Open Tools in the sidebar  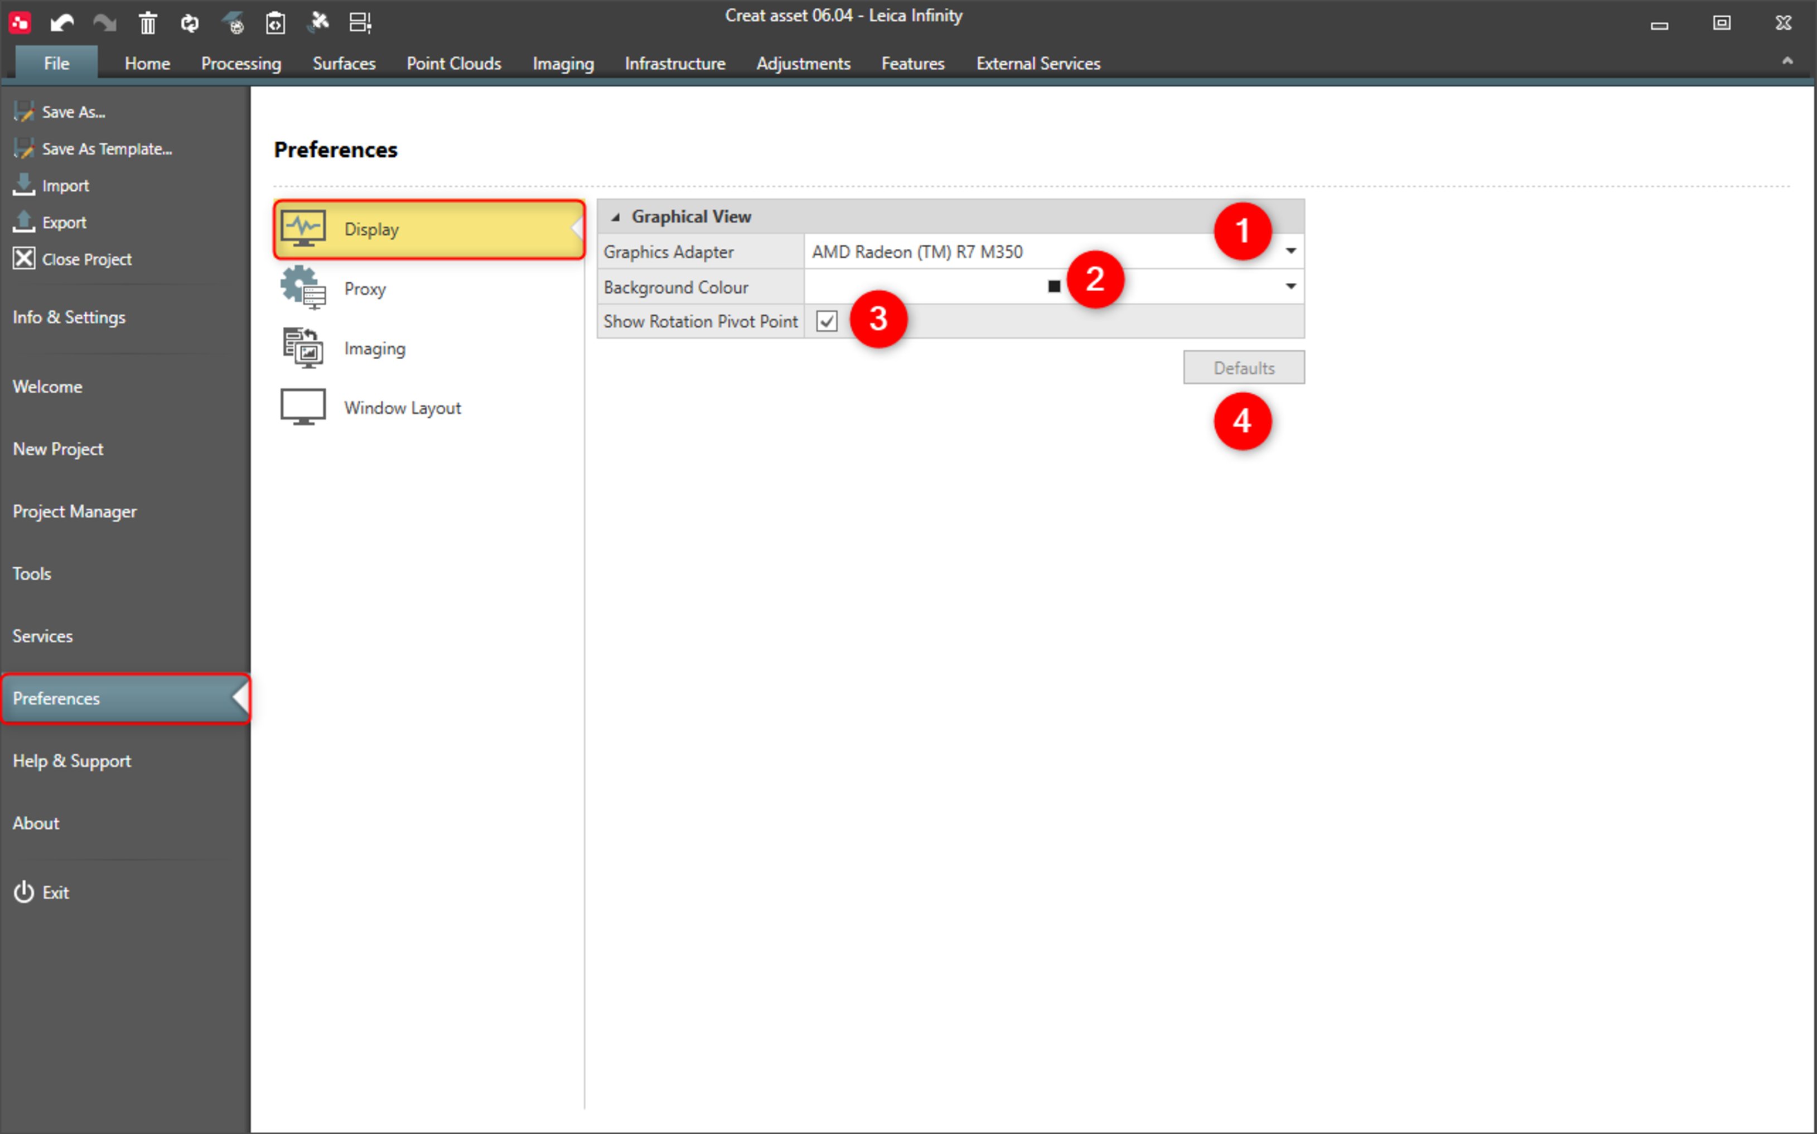pyautogui.click(x=31, y=574)
